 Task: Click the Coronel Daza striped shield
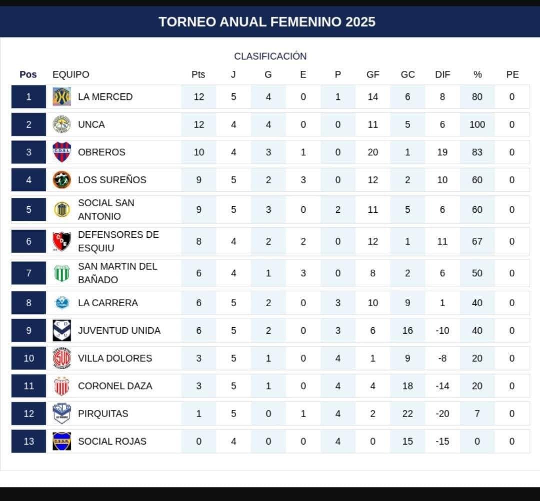[61, 386]
